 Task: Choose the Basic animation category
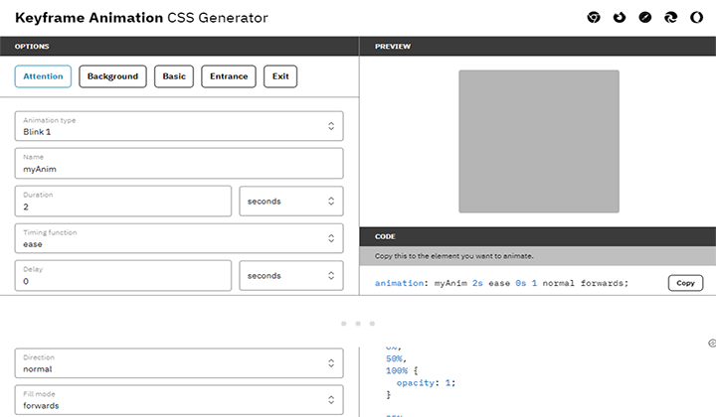click(174, 76)
